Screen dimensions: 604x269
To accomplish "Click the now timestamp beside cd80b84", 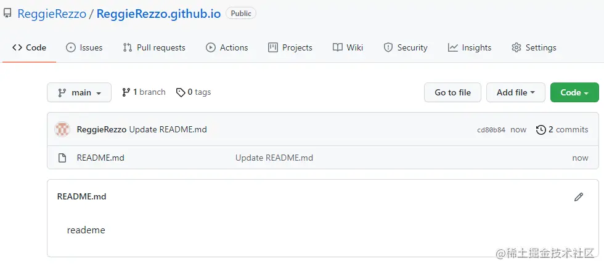I will coord(518,130).
